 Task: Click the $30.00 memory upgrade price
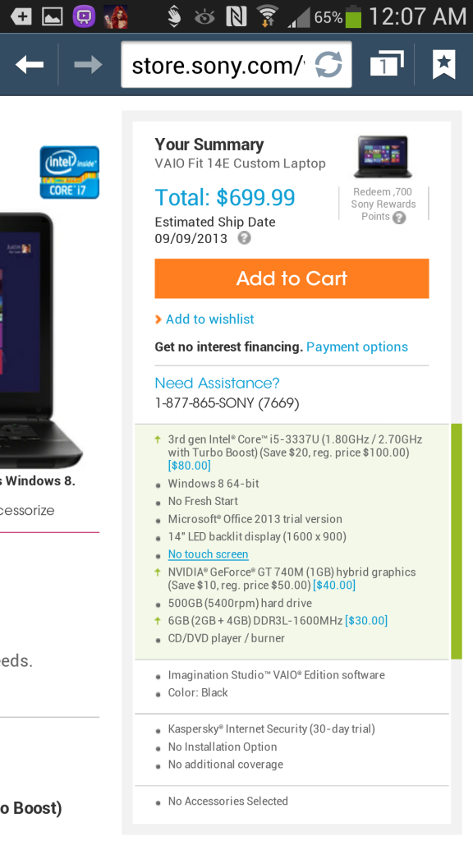[366, 621]
